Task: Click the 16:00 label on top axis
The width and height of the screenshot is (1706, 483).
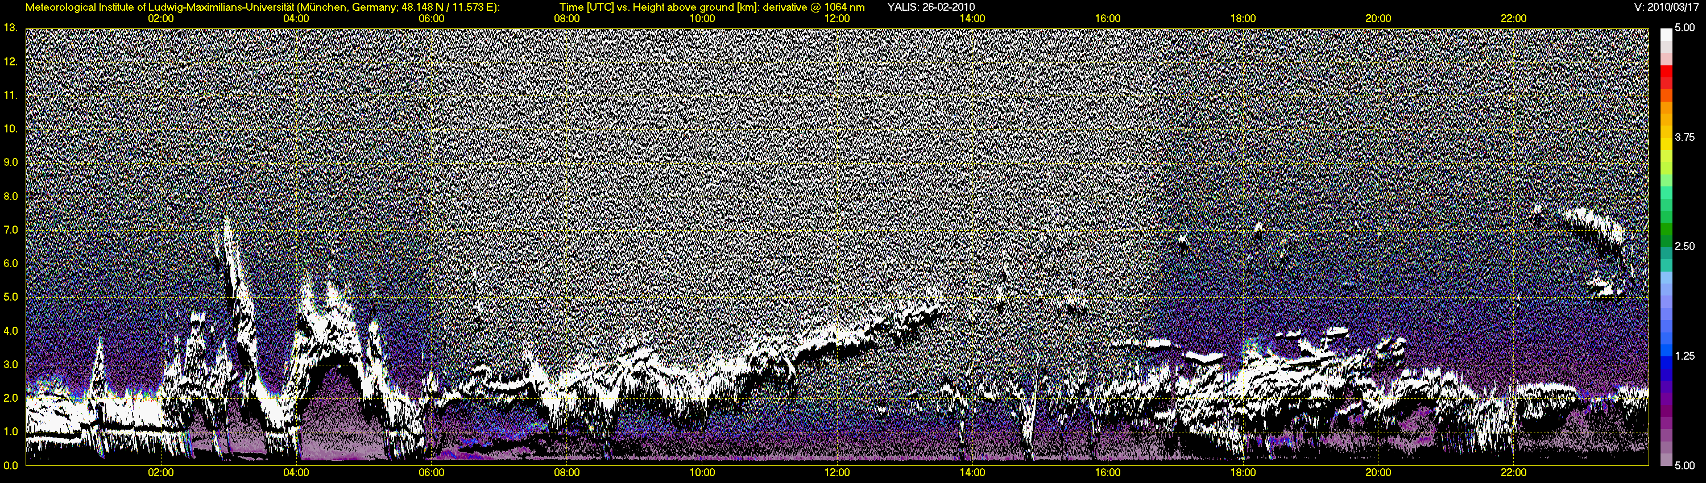Action: (x=1108, y=19)
